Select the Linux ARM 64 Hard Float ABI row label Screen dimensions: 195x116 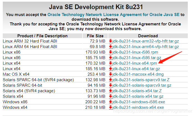30,47
